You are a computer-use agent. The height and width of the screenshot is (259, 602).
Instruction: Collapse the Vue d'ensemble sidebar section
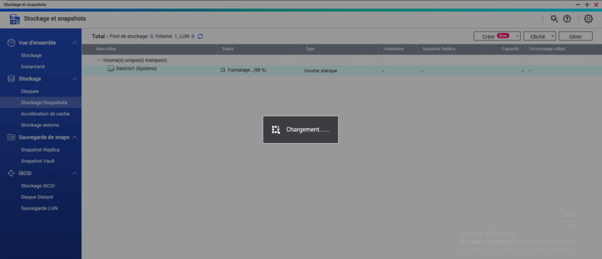click(74, 43)
